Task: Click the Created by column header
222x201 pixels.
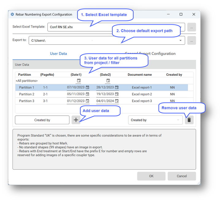Action: (174, 75)
